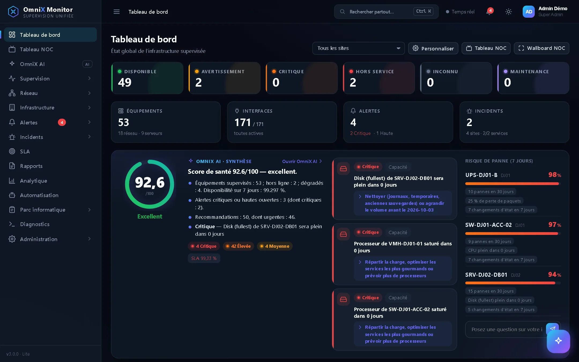Send question with the paper plane icon
579x362 pixels.
(552, 329)
